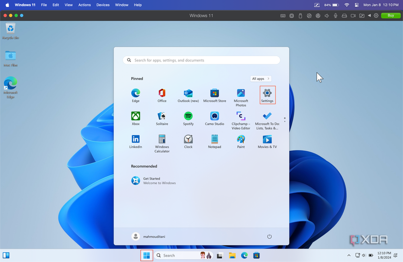The width and height of the screenshot is (403, 262).
Task: Open Microsoft Photos app
Action: [241, 97]
